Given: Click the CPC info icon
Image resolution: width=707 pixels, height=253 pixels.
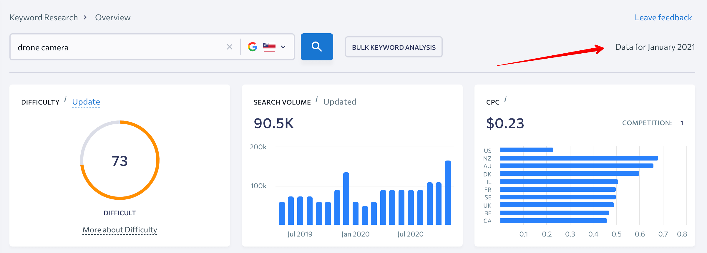Looking at the screenshot, I should click(x=505, y=99).
